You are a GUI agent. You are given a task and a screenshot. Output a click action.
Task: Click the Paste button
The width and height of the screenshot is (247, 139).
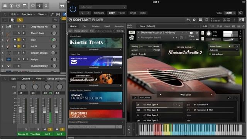click(122, 13)
